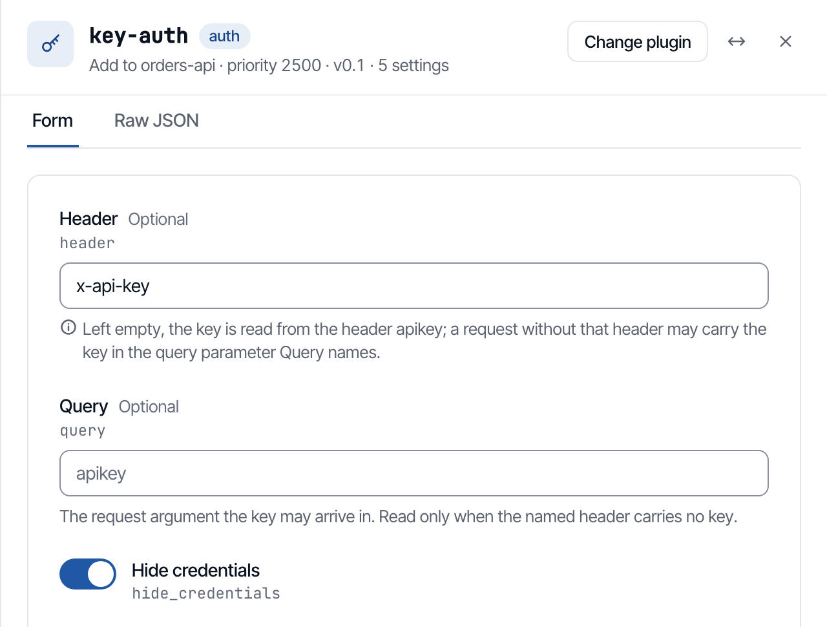Click the key-auth plugin title
Image resolution: width=827 pixels, height=627 pixels.
[x=139, y=36]
